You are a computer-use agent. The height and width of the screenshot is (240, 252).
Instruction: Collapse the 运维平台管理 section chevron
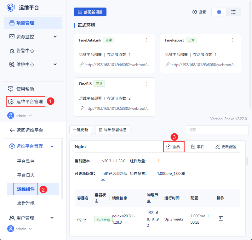(52, 146)
